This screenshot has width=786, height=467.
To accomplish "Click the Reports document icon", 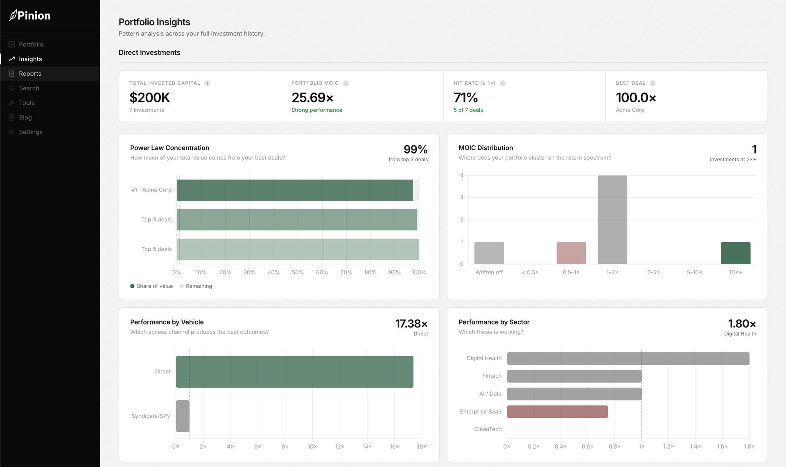I will (11, 74).
